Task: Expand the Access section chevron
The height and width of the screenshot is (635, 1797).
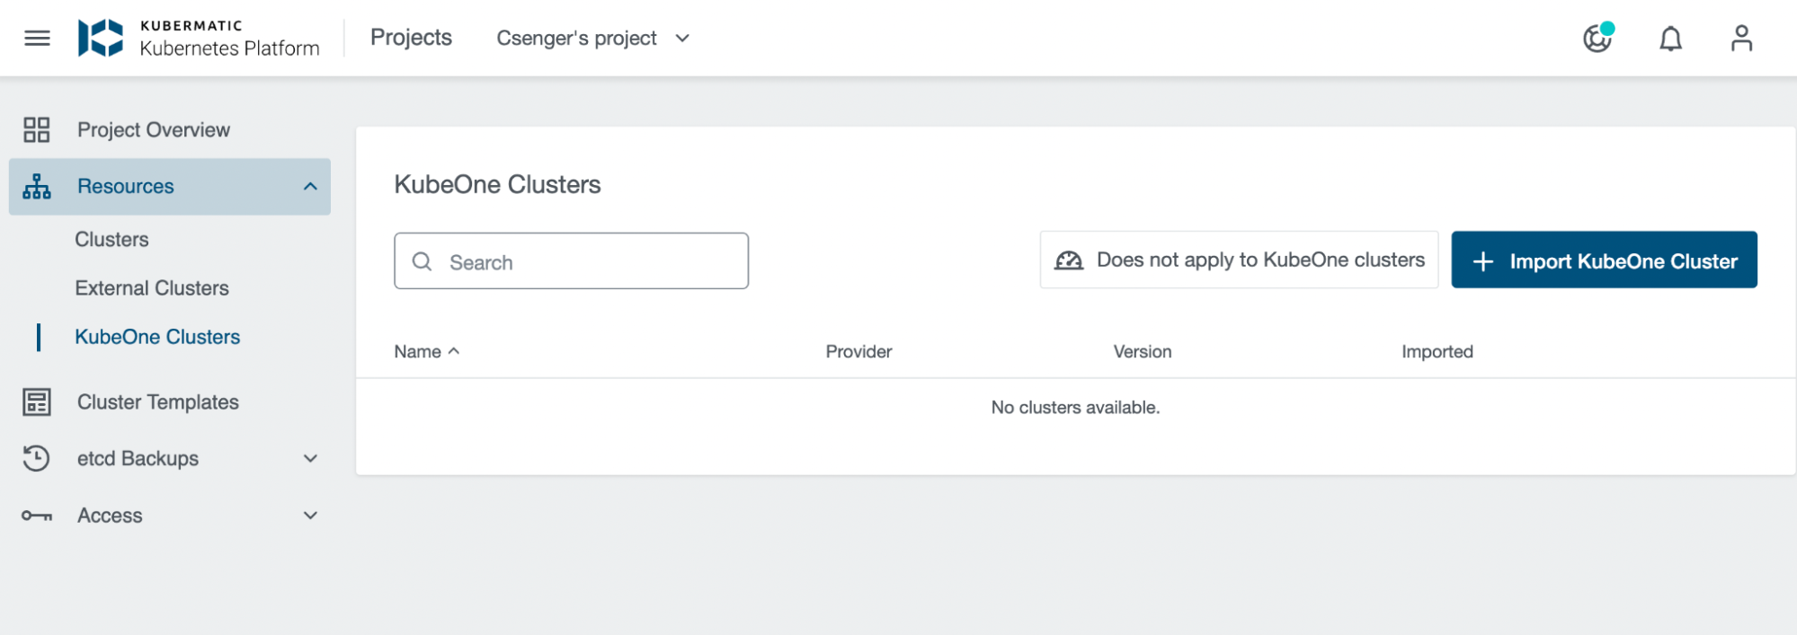Action: (310, 516)
